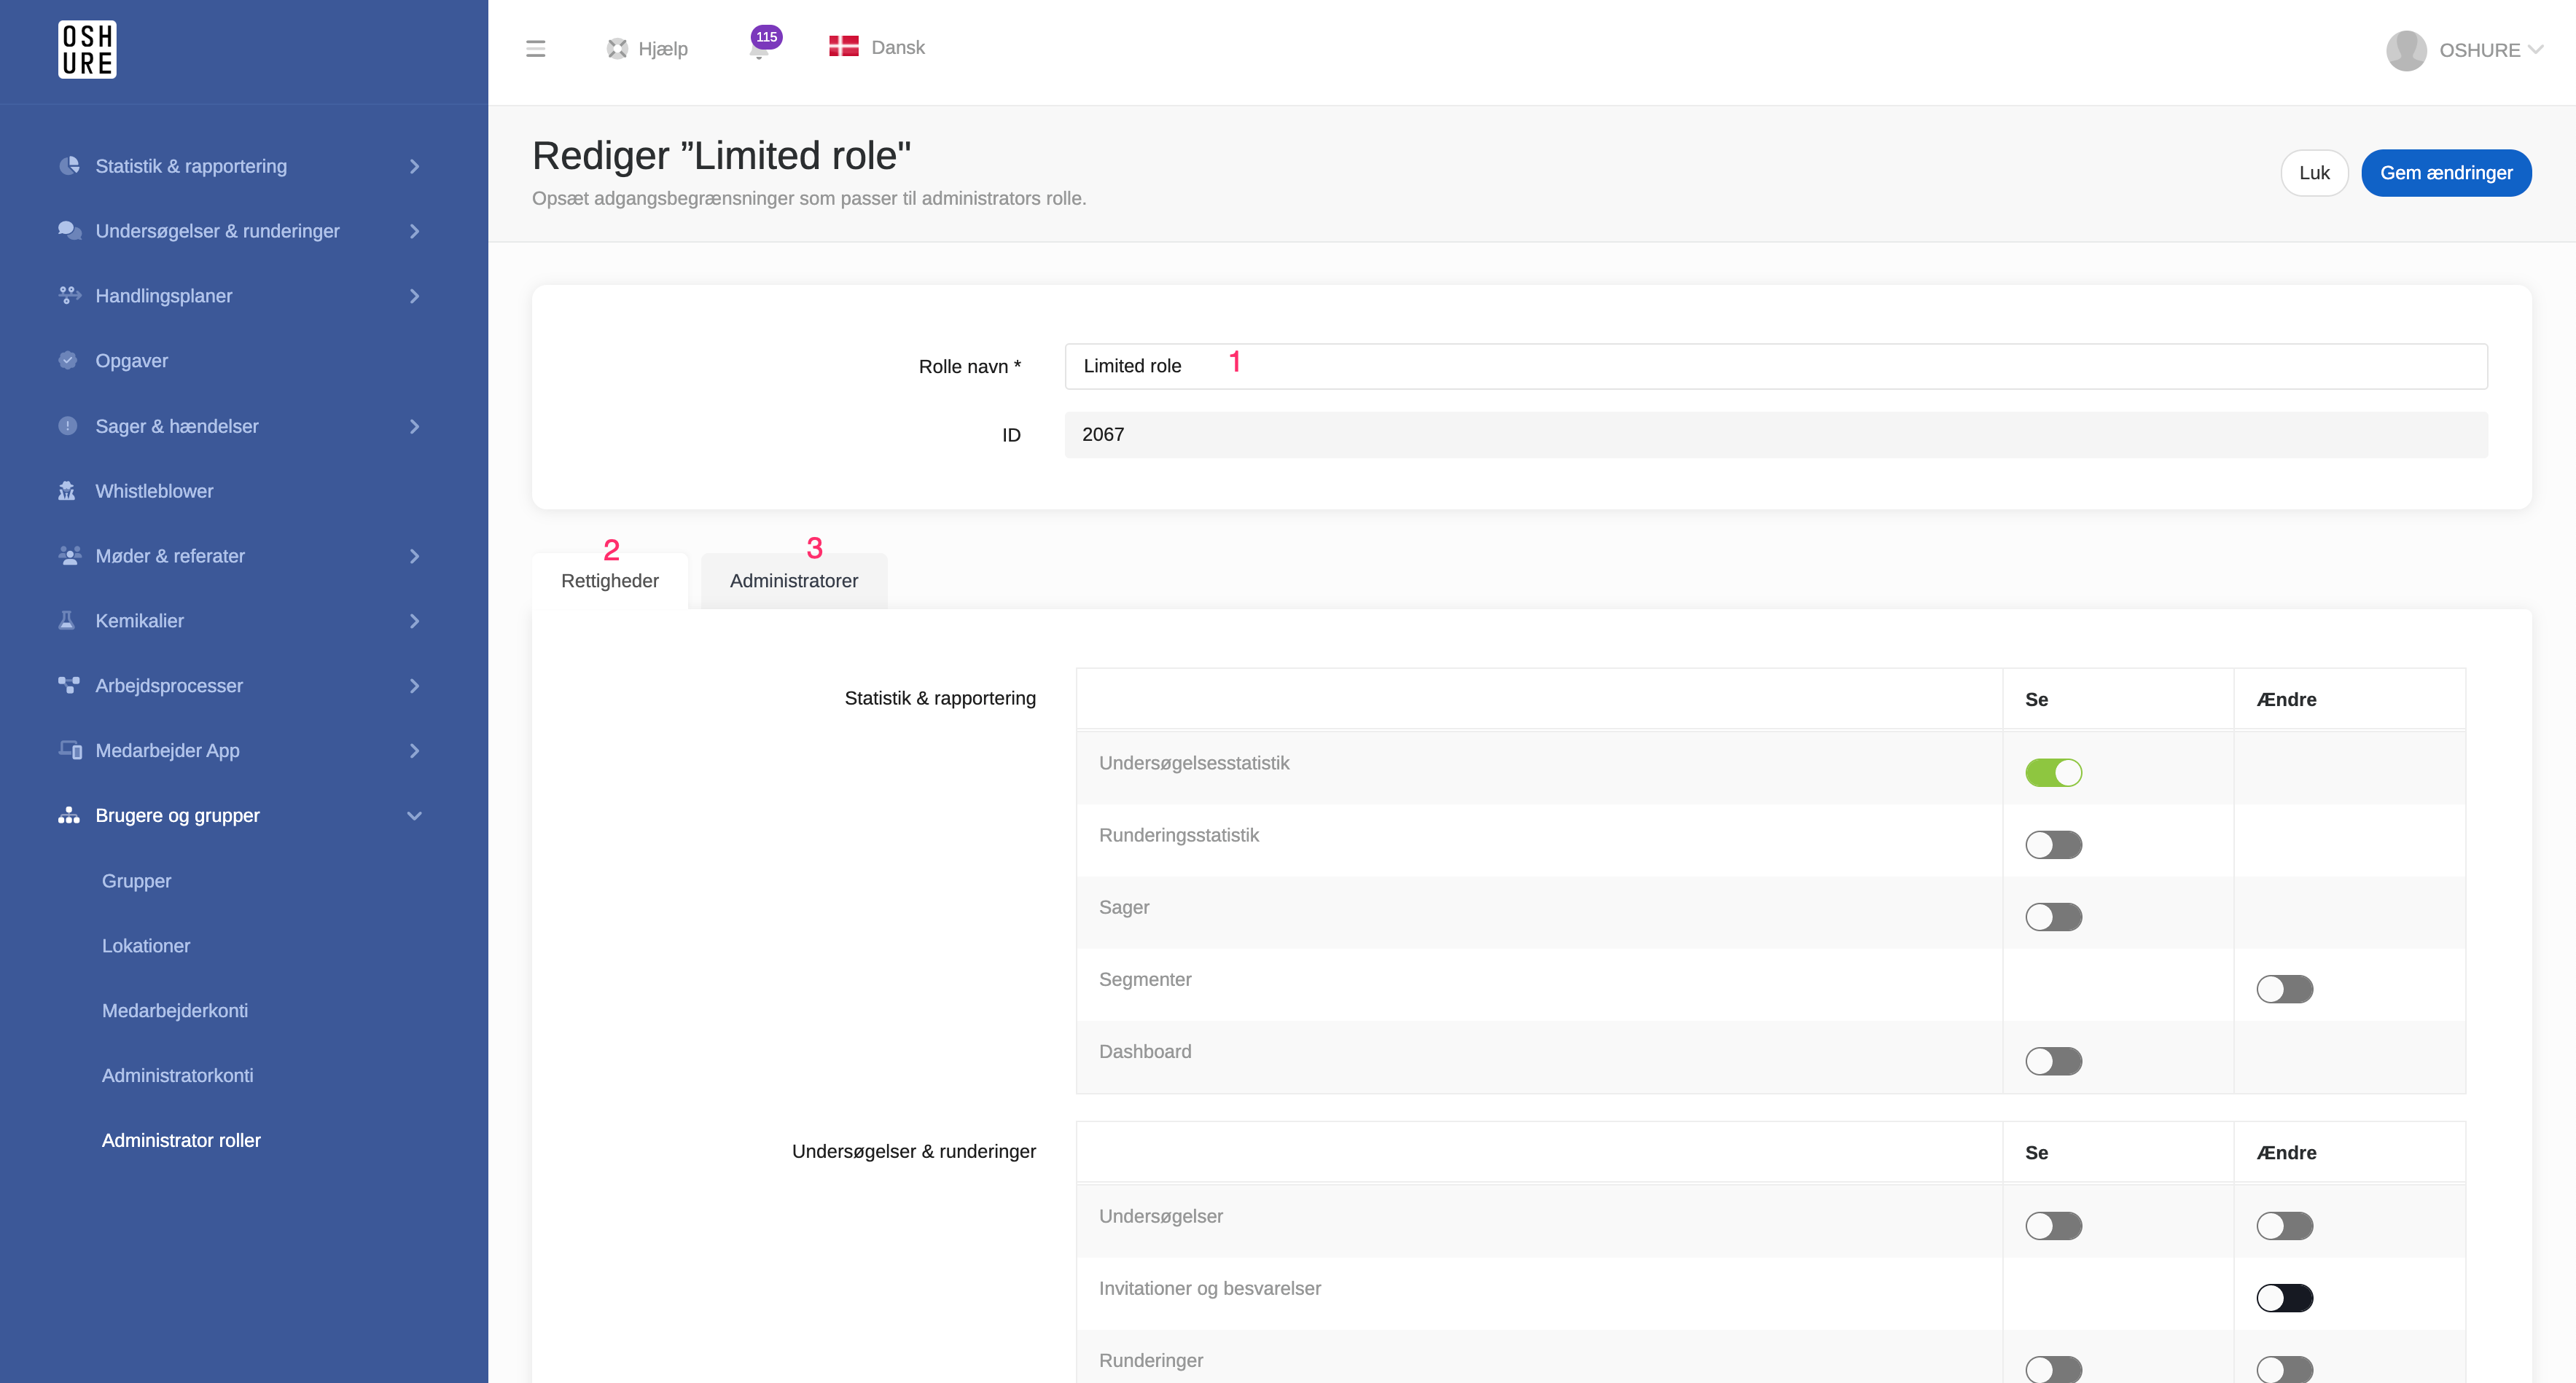
Task: Click the OSHURE logo icon
Action: click(87, 49)
